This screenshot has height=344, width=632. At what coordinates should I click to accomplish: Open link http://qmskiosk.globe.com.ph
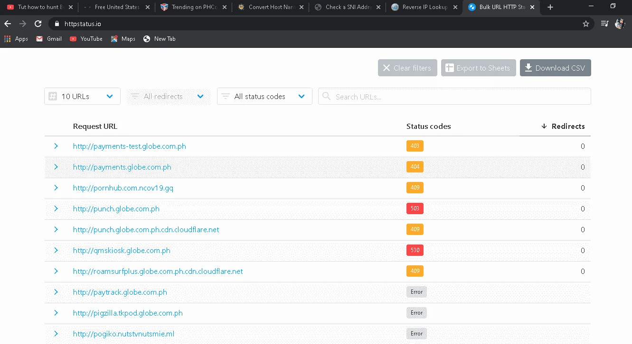coord(122,251)
